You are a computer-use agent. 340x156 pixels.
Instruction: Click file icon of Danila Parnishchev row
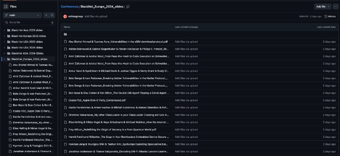pyautogui.click(x=65, y=108)
